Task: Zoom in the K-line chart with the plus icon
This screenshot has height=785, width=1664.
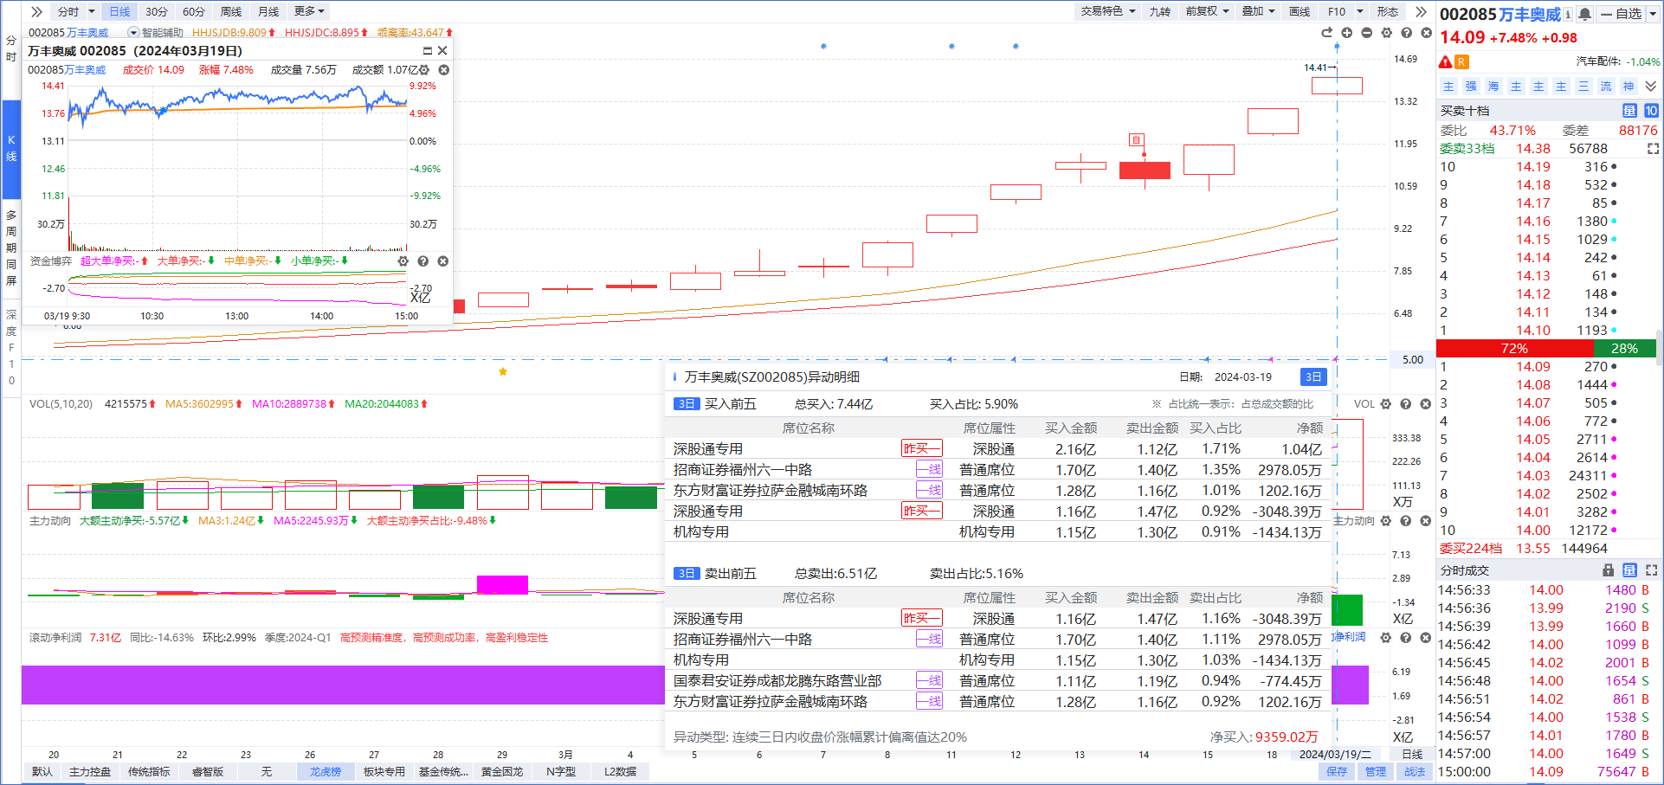Action: [x=1346, y=33]
